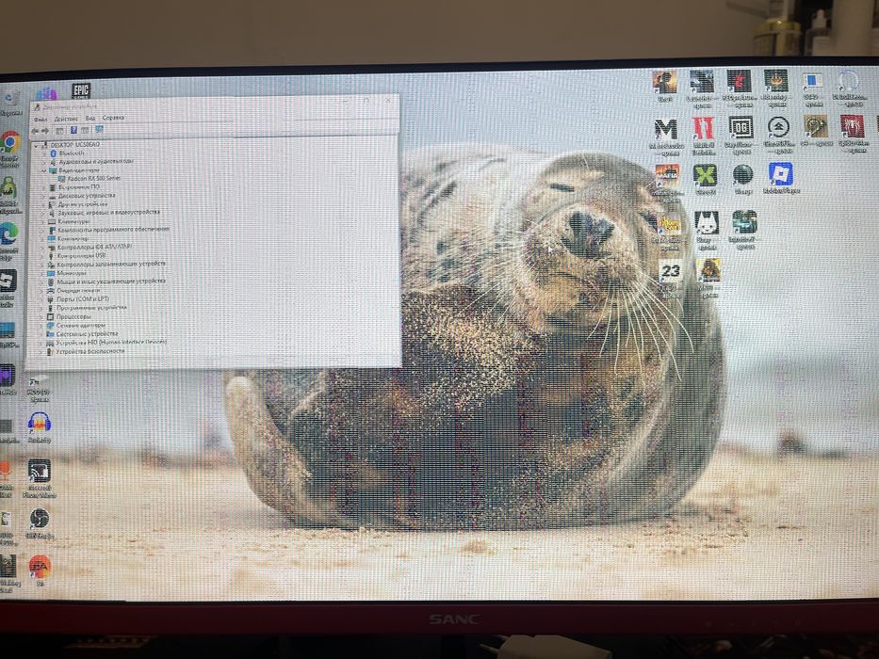Click the action pane toolbar icon right of Help
This screenshot has width=879, height=659.
pyautogui.click(x=85, y=131)
